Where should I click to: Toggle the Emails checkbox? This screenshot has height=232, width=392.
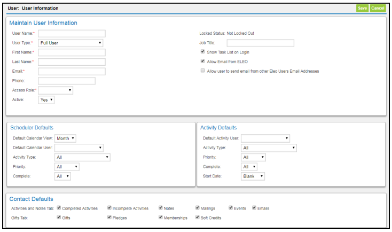[x=254, y=208]
